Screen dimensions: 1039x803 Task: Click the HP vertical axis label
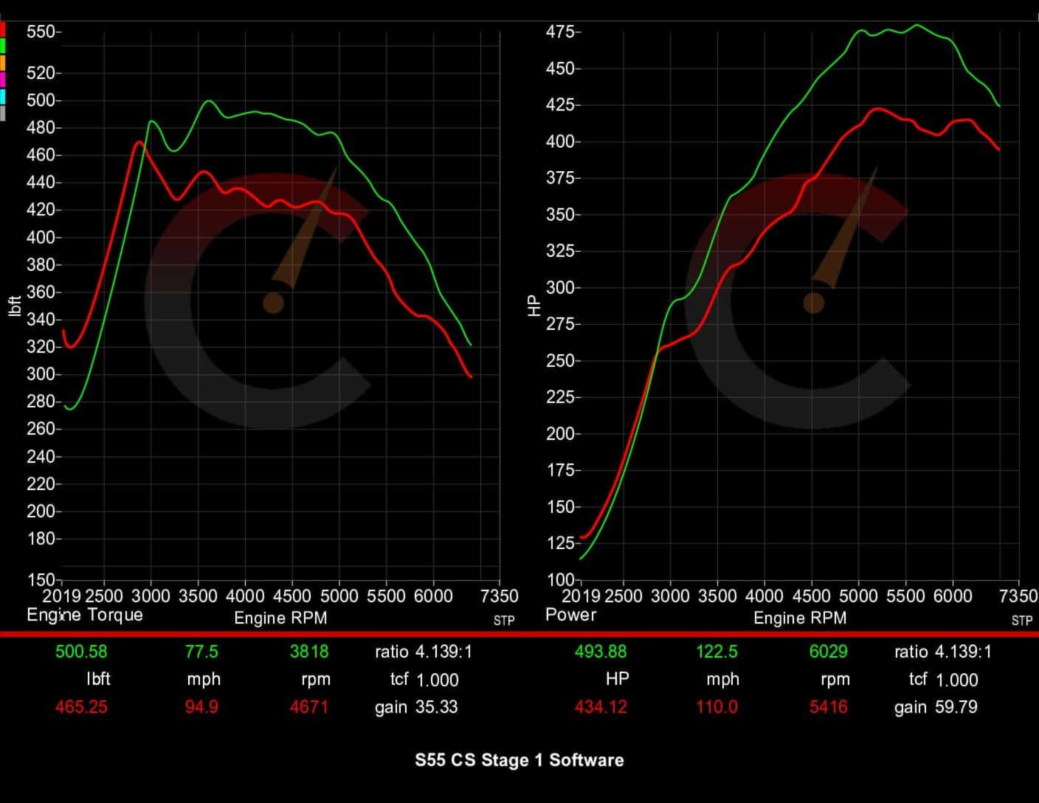point(534,306)
